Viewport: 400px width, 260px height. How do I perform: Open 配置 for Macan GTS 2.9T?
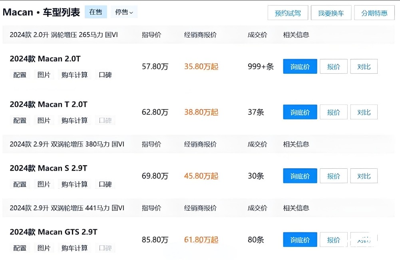pos(20,248)
